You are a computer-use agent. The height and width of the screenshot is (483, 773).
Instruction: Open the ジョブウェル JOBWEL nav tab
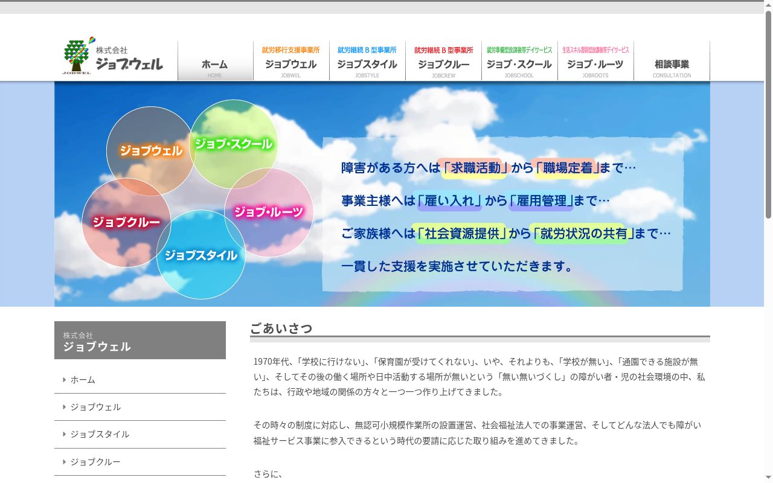(291, 61)
